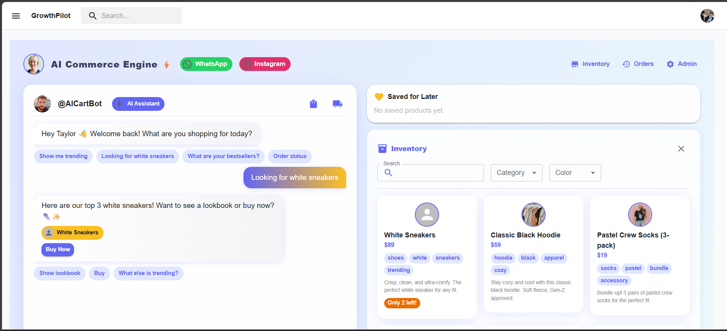The image size is (727, 331).
Task: Select 'What else is trending?' quick reply
Action: coord(148,273)
